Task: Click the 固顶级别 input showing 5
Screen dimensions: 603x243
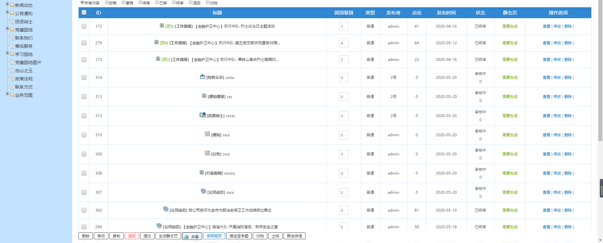Action: click(344, 26)
